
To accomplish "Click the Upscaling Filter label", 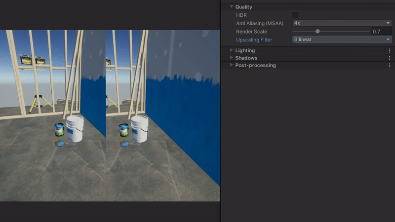I will [254, 40].
